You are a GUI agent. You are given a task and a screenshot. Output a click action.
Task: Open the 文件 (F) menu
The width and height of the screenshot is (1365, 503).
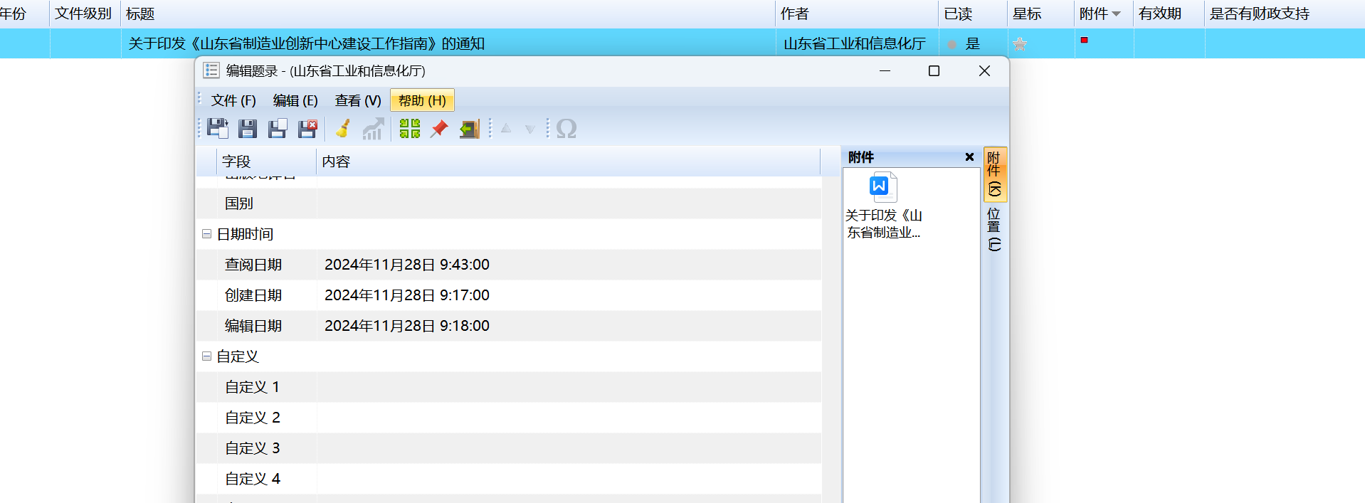pos(233,100)
